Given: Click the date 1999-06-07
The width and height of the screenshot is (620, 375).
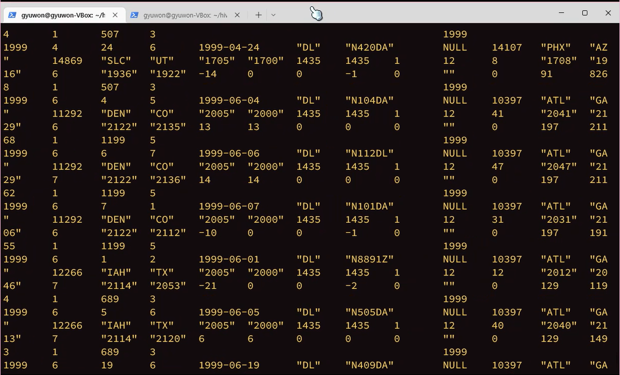Looking at the screenshot, I should click(x=229, y=207).
